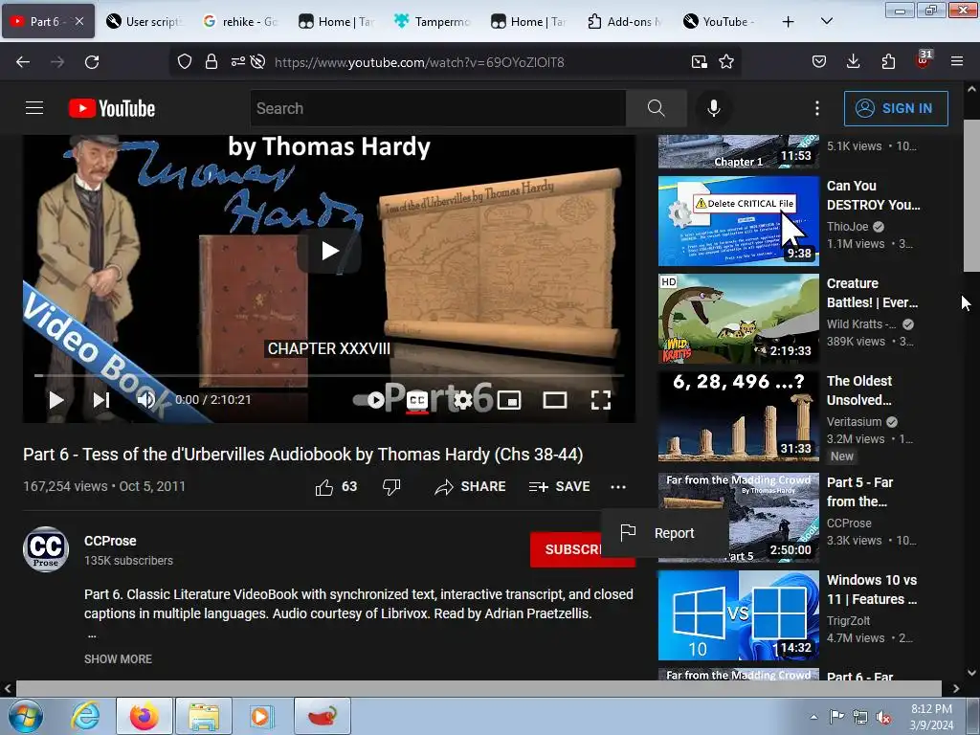This screenshot has height=735, width=980.
Task: Open tracking protection shield icon
Action: pyautogui.click(x=185, y=62)
